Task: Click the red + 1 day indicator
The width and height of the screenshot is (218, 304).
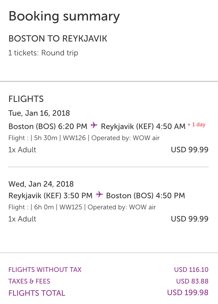Action: coord(196,125)
